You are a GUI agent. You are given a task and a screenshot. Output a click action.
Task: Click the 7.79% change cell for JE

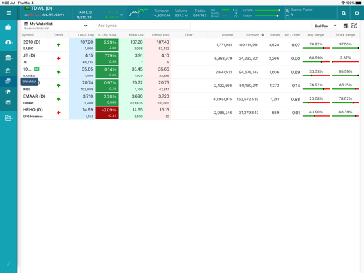coord(107,58)
